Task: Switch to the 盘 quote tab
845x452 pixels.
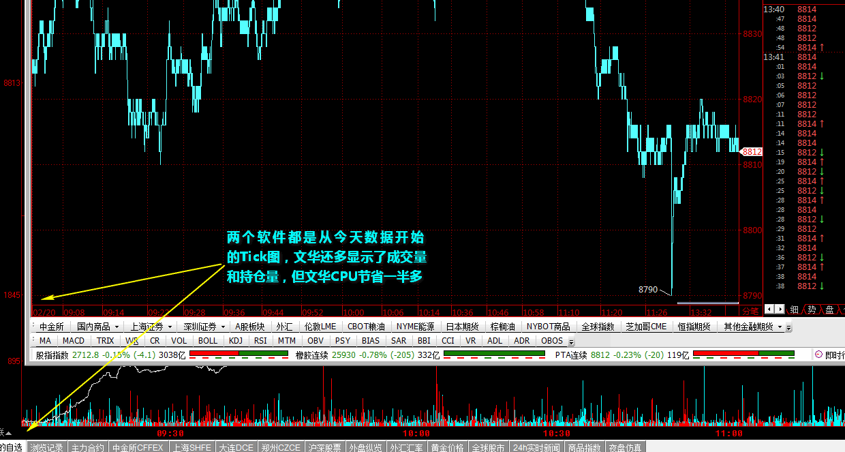Action: 829,309
